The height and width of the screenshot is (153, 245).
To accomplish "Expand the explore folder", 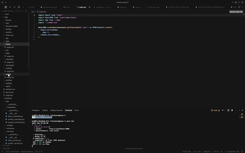I will coord(9,32).
